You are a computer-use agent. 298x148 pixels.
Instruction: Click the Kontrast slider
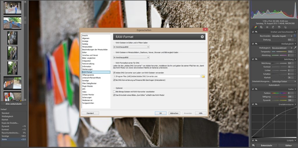[279, 67]
